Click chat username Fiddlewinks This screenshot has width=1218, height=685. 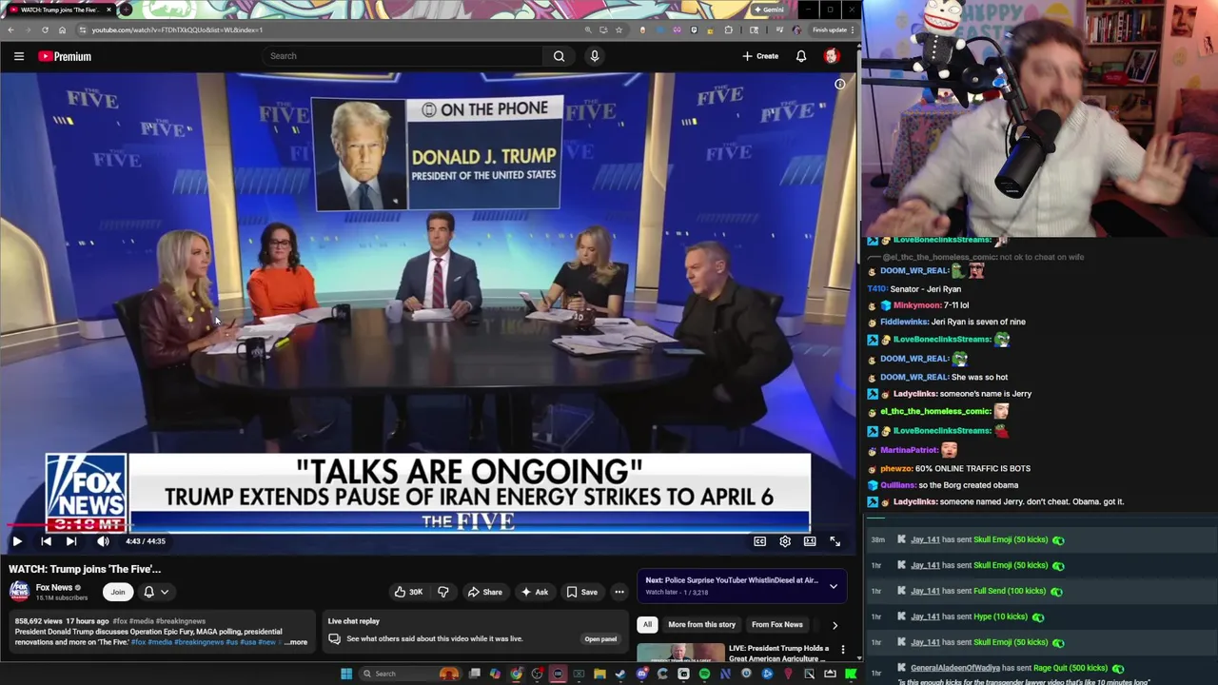904,322
